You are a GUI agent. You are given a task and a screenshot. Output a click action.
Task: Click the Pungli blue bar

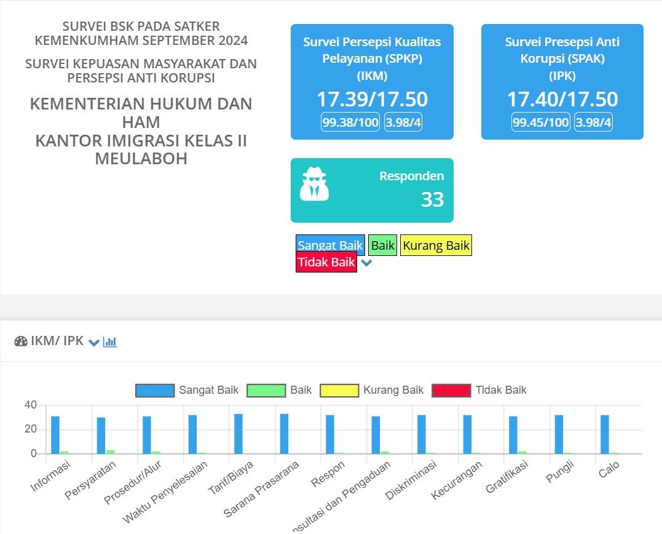click(559, 435)
